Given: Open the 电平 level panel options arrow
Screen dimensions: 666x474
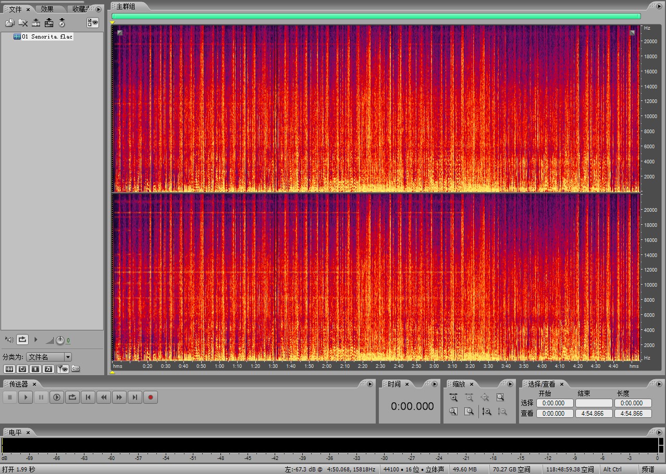Looking at the screenshot, I should tap(659, 432).
